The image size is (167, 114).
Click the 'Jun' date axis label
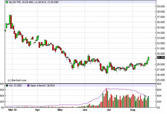85,110
